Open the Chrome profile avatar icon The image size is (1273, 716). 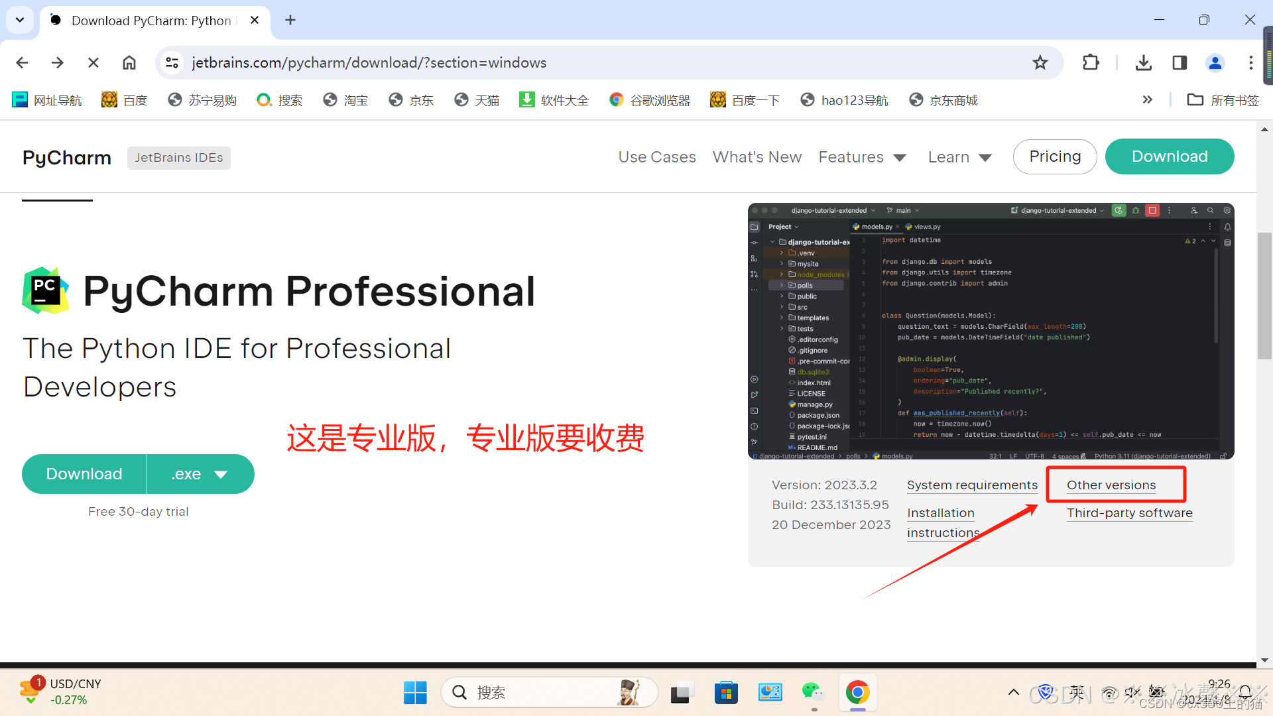coord(1215,62)
